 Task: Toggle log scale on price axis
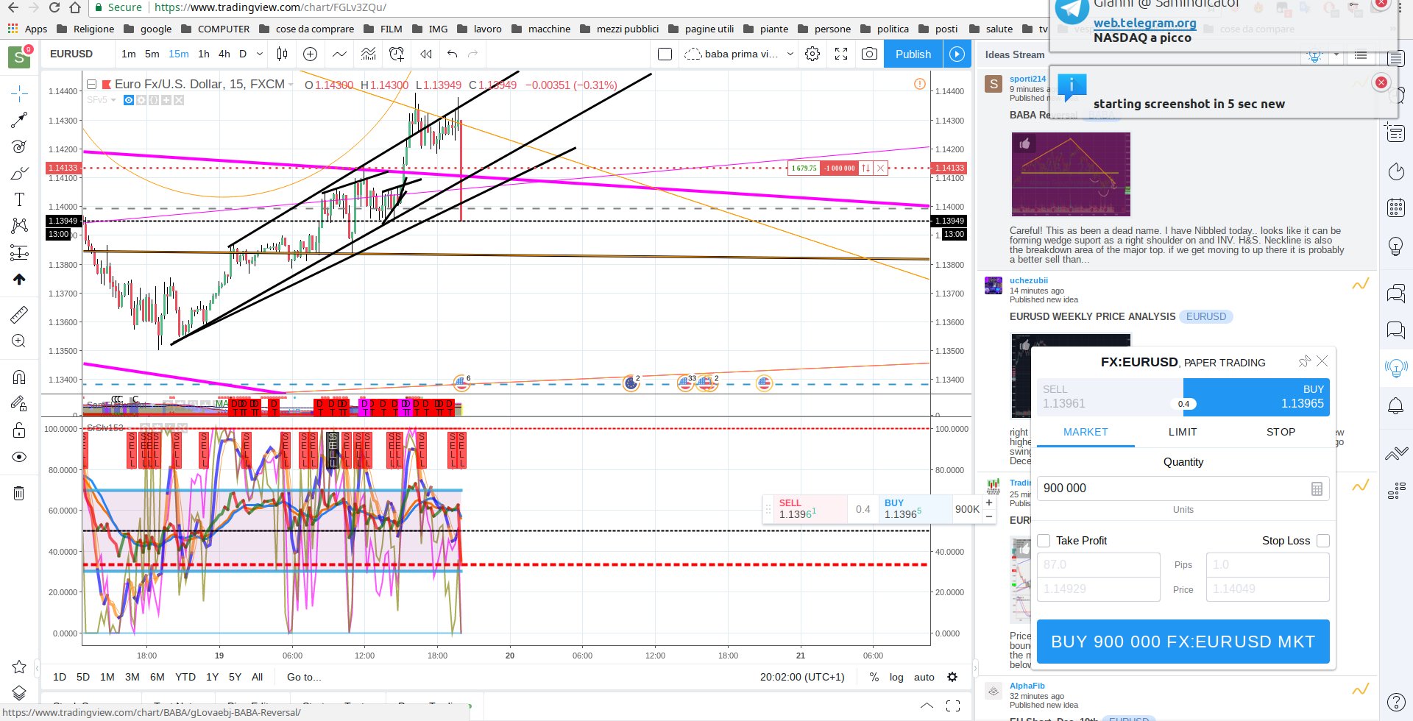click(896, 677)
